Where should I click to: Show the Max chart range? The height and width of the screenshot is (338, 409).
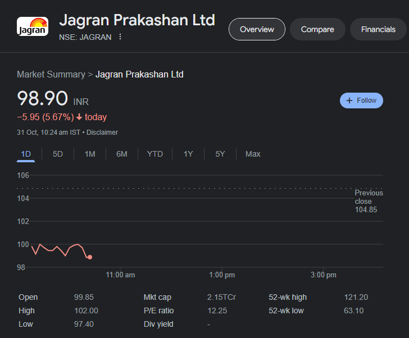[x=253, y=154]
